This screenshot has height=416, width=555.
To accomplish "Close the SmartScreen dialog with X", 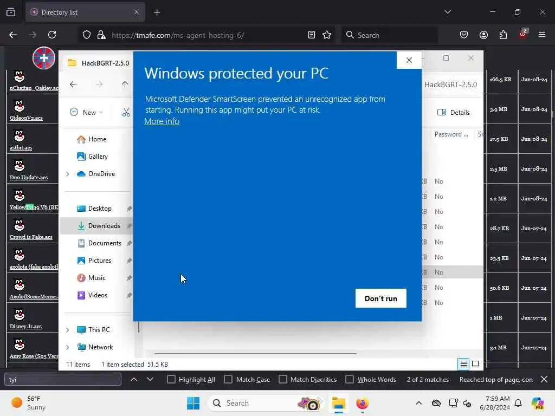I will click(409, 60).
